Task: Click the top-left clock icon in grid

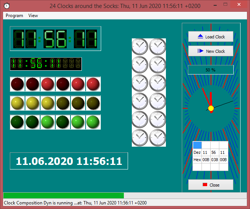Action: coord(140,46)
